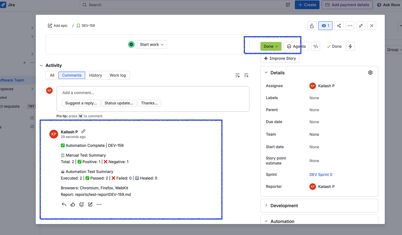Open the DEV Sprint 0 link

[321, 174]
